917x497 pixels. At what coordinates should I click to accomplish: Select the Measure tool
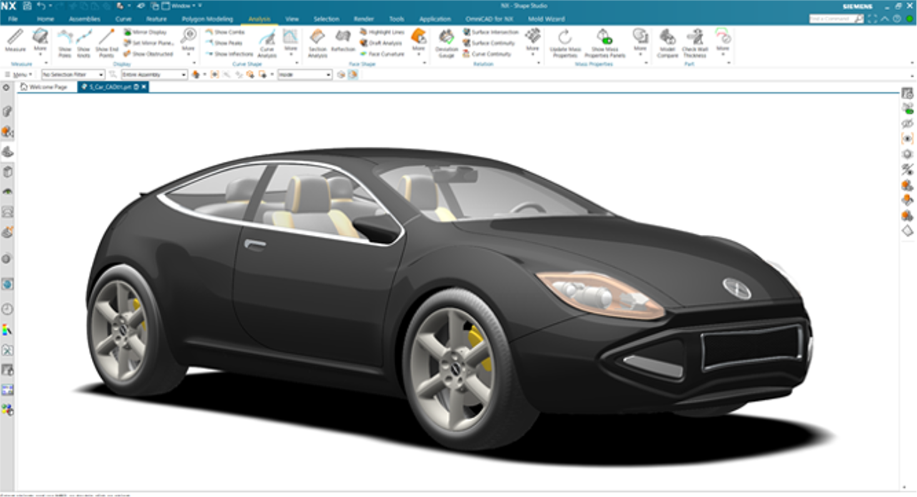click(15, 41)
